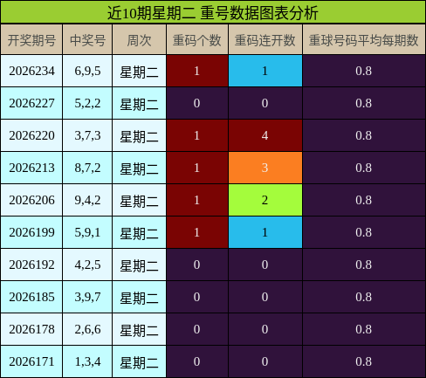Image resolution: width=426 pixels, height=378 pixels.
Task: Click winning numbers 5,2,2
Action: pyautogui.click(x=87, y=103)
